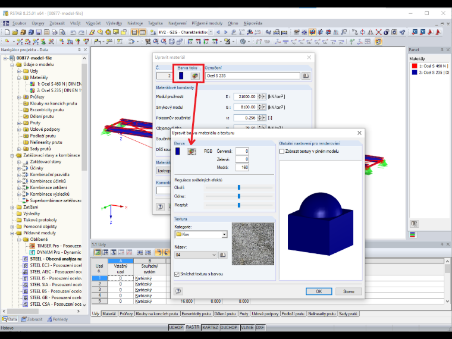Open texture library icon next to Název
The width and height of the screenshot is (452, 339).
click(x=222, y=255)
